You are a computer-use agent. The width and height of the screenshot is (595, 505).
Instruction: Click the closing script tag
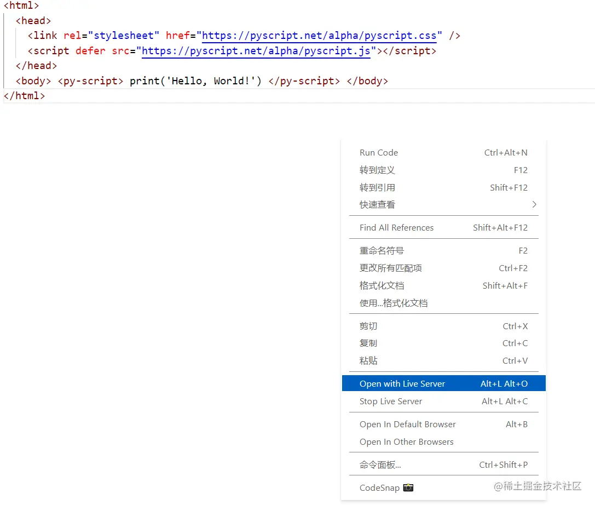(410, 50)
